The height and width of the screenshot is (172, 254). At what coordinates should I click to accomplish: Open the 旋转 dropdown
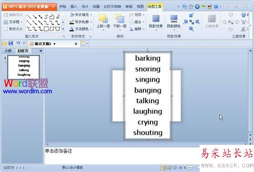click(x=137, y=29)
